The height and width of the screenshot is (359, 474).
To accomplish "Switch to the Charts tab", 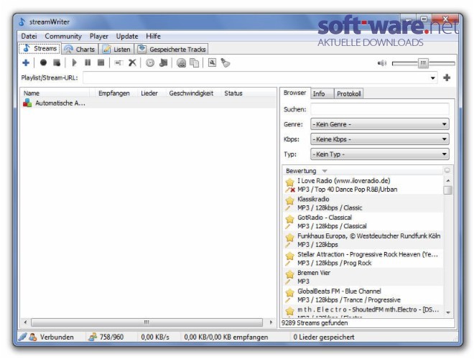I will click(80, 50).
